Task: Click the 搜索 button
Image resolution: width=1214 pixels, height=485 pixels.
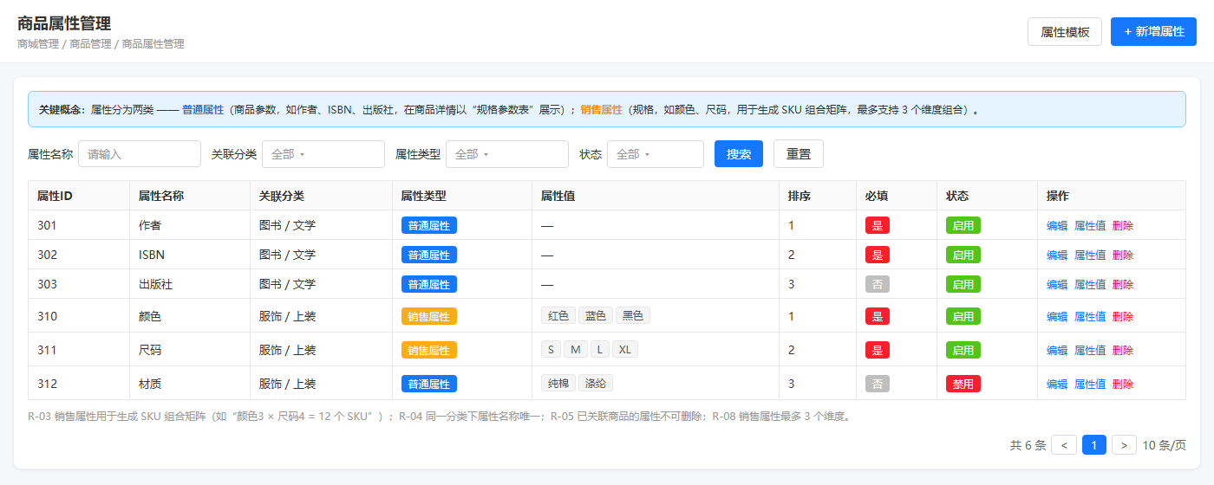Action: coord(739,154)
